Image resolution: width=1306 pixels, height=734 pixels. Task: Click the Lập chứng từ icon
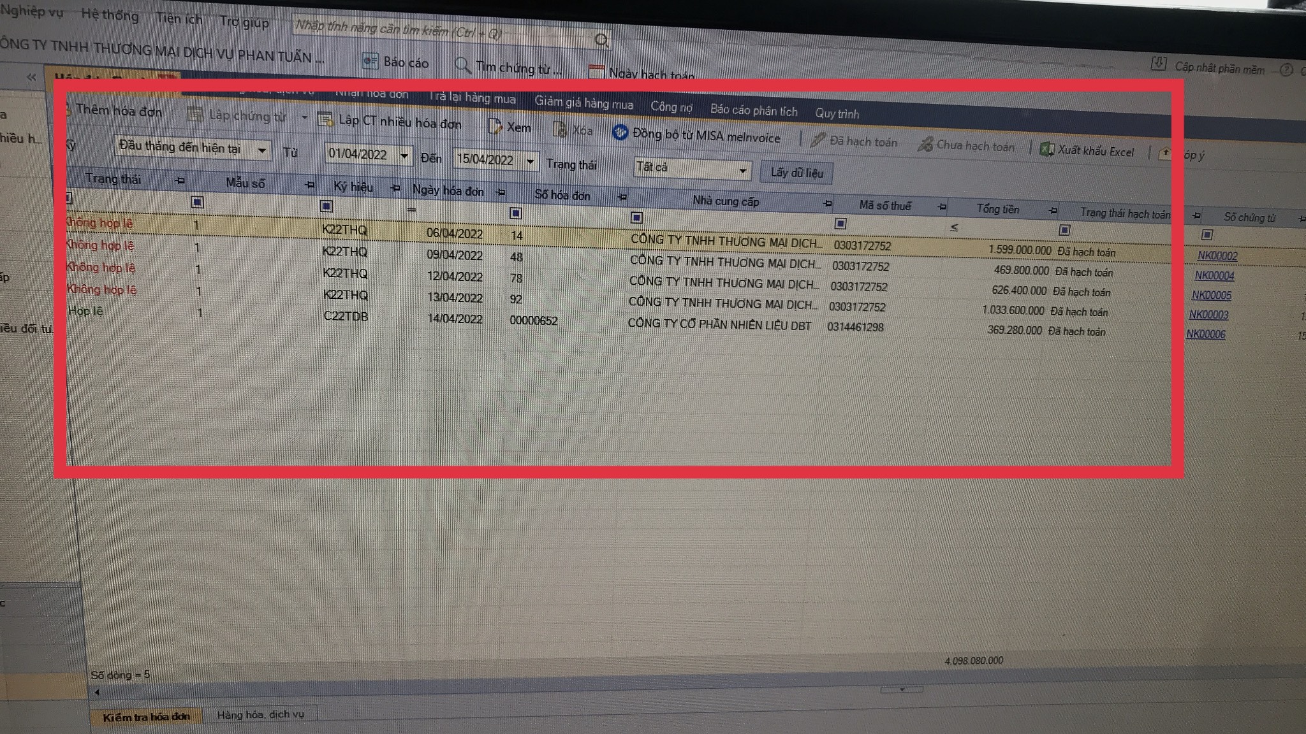pos(195,114)
